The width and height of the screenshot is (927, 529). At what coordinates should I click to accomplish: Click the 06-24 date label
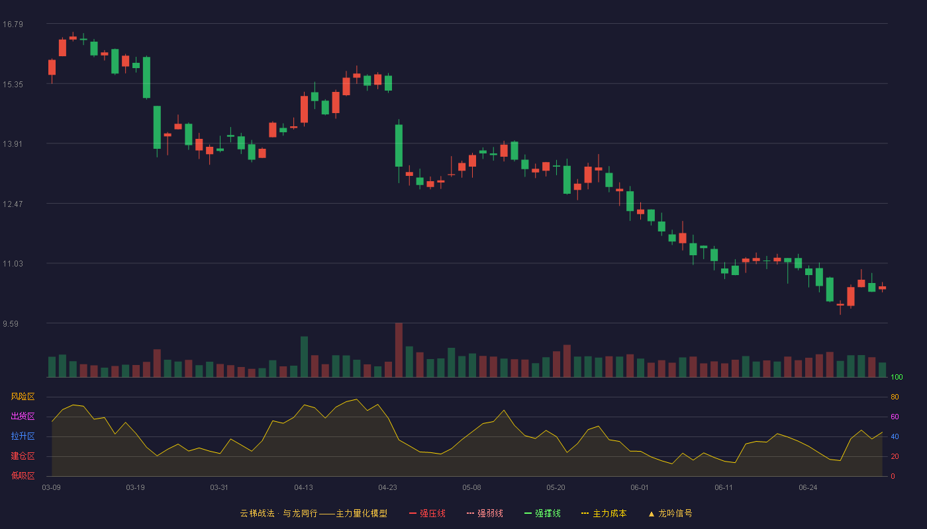coord(808,487)
